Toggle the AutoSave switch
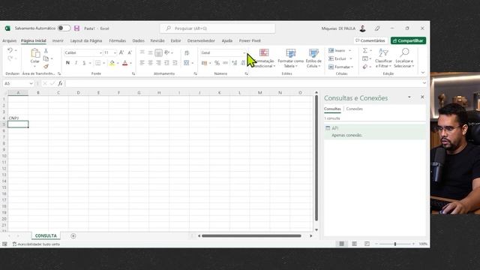 click(x=64, y=28)
